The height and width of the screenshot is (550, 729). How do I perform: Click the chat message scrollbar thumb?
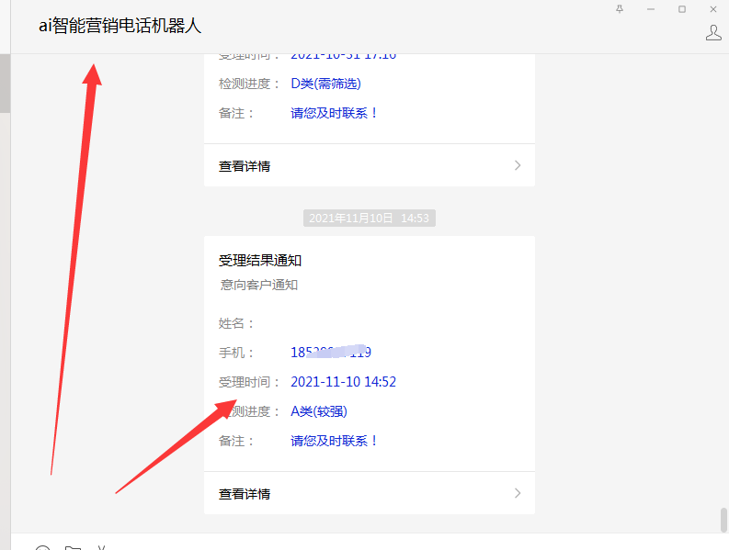(723, 521)
